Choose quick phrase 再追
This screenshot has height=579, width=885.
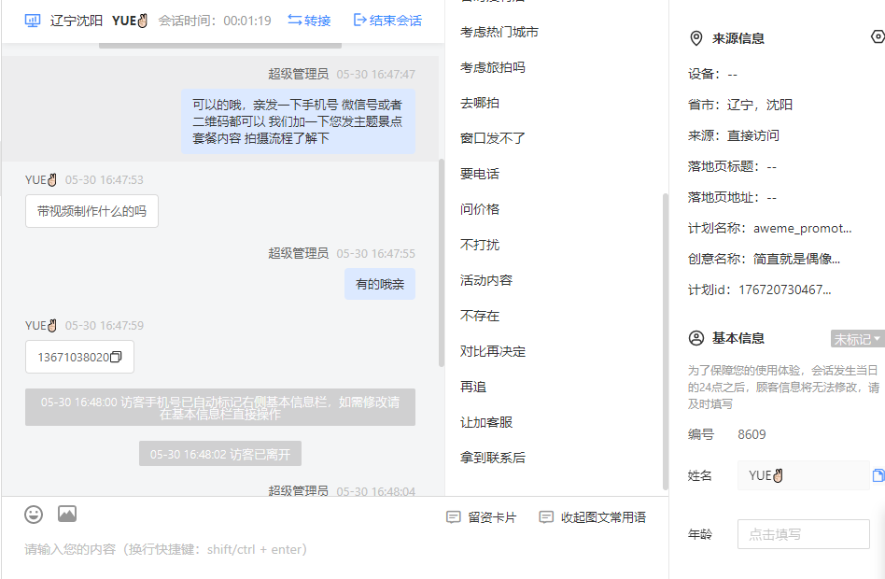473,387
